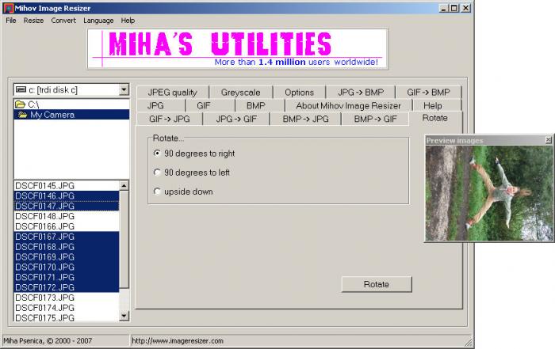Switch to the JPG -> BMP tab

coord(360,92)
